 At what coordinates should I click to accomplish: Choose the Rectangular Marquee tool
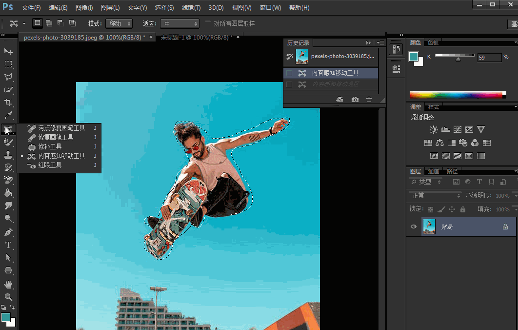coord(8,64)
